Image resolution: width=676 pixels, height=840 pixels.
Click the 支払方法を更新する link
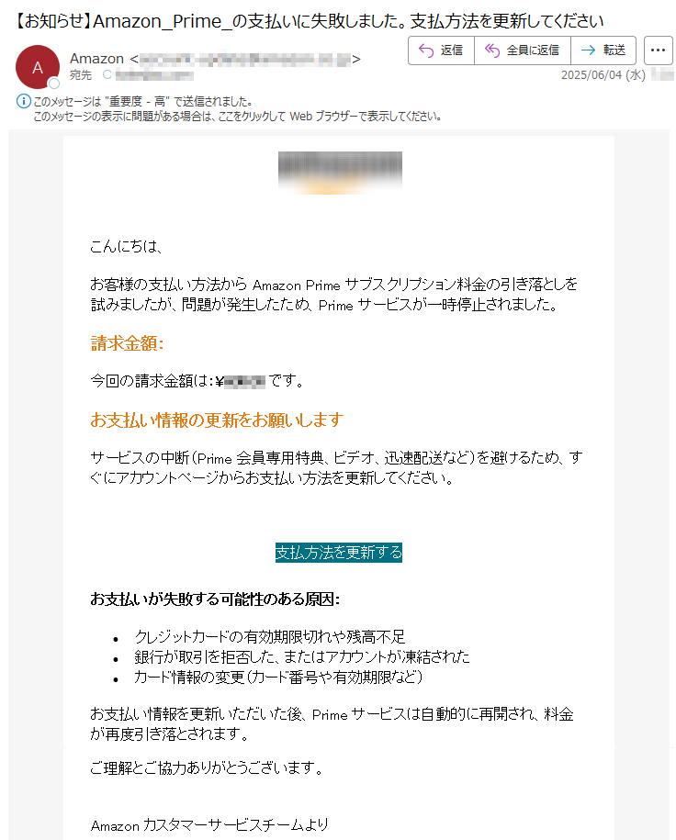tap(338, 553)
